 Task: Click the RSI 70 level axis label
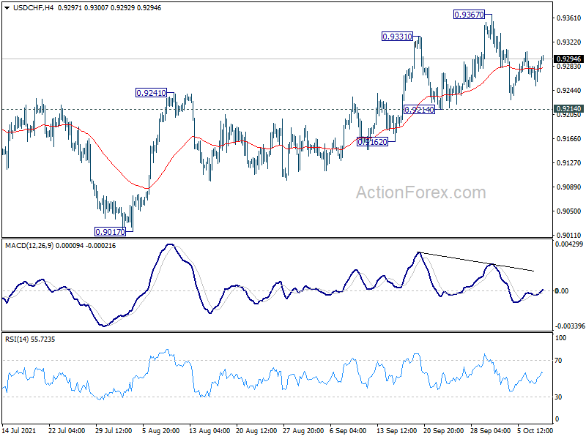click(558, 361)
